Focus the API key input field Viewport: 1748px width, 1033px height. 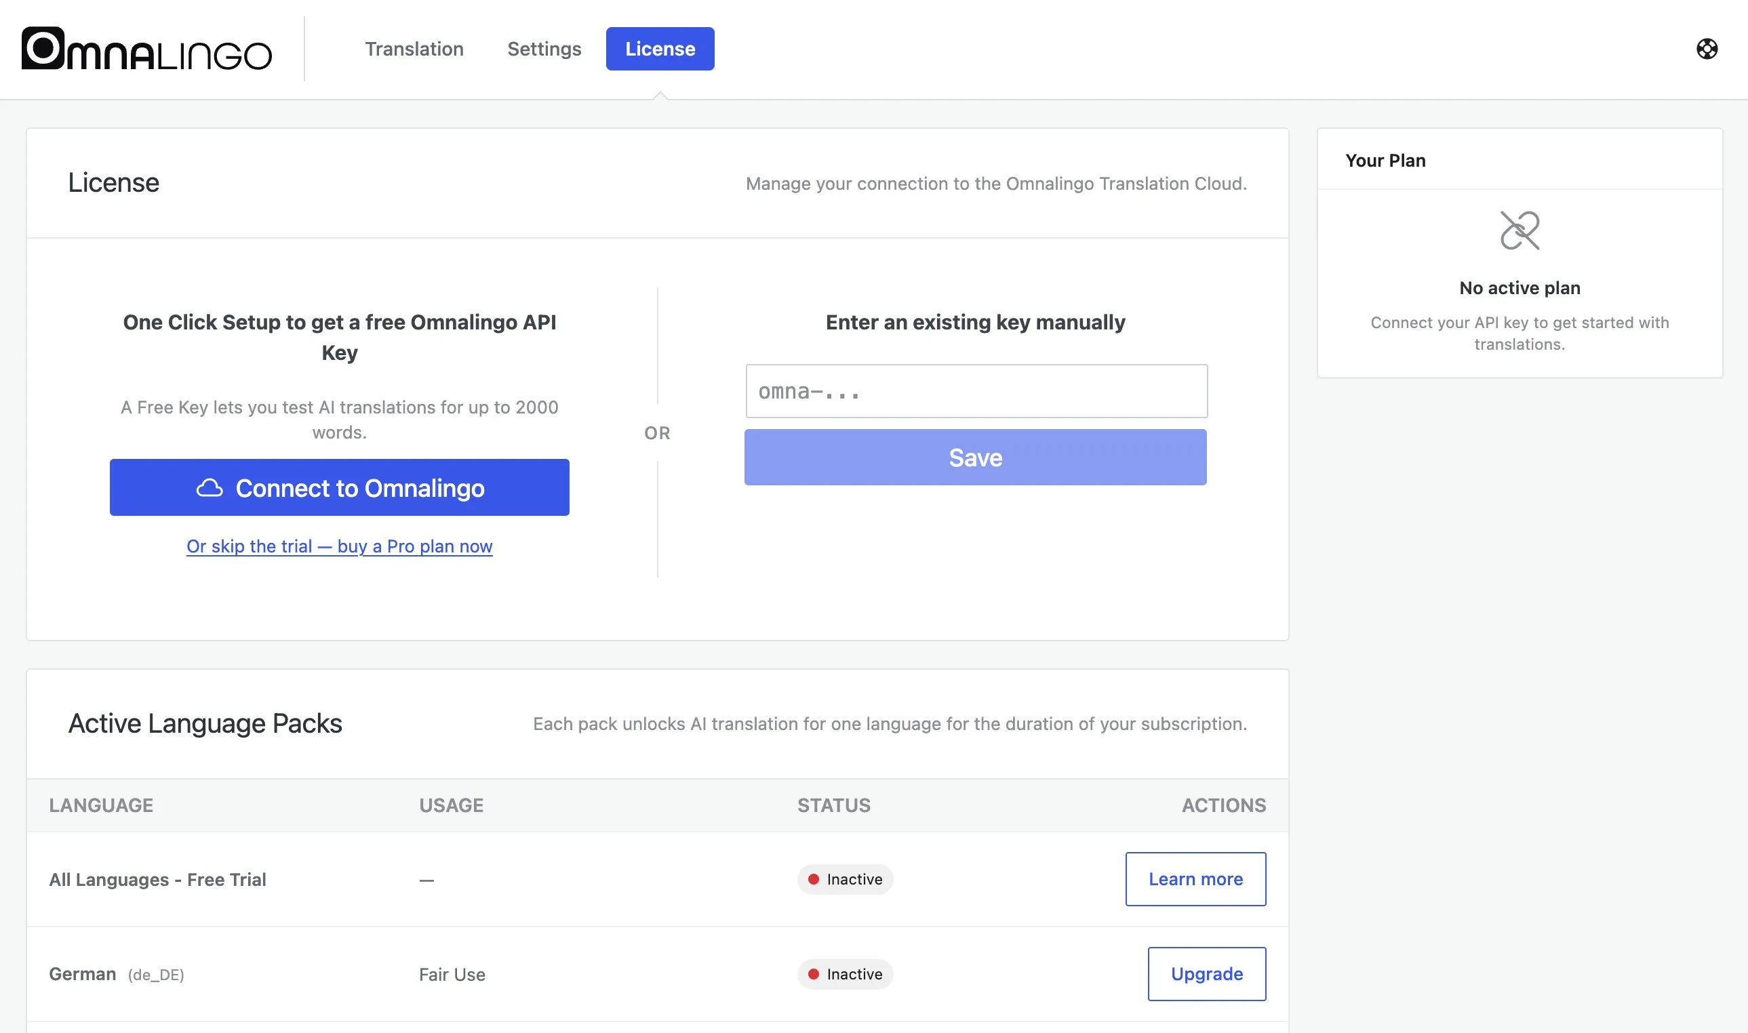pyautogui.click(x=976, y=391)
